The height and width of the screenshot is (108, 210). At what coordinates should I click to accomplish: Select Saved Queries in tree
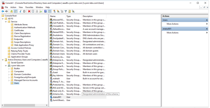click(17, 63)
